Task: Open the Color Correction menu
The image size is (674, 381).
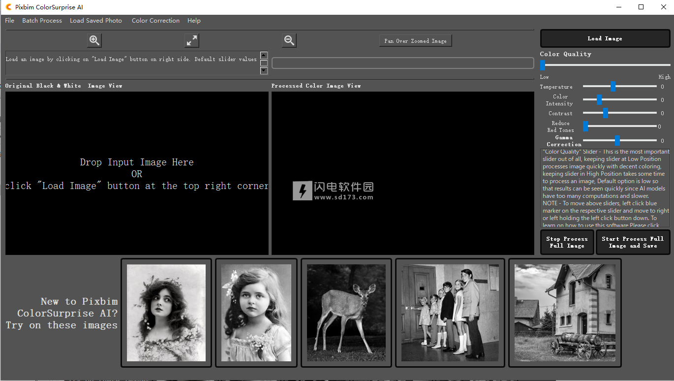Action: click(155, 21)
